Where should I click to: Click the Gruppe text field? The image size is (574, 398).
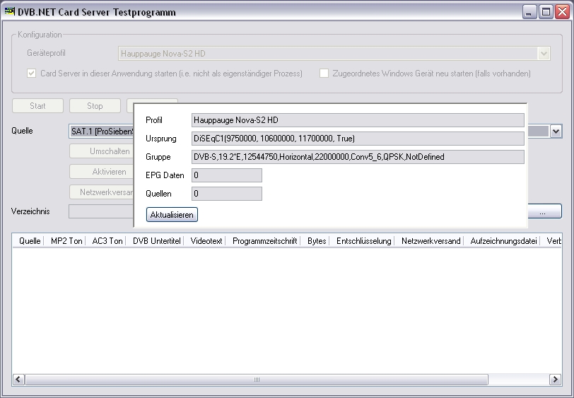(x=358, y=157)
